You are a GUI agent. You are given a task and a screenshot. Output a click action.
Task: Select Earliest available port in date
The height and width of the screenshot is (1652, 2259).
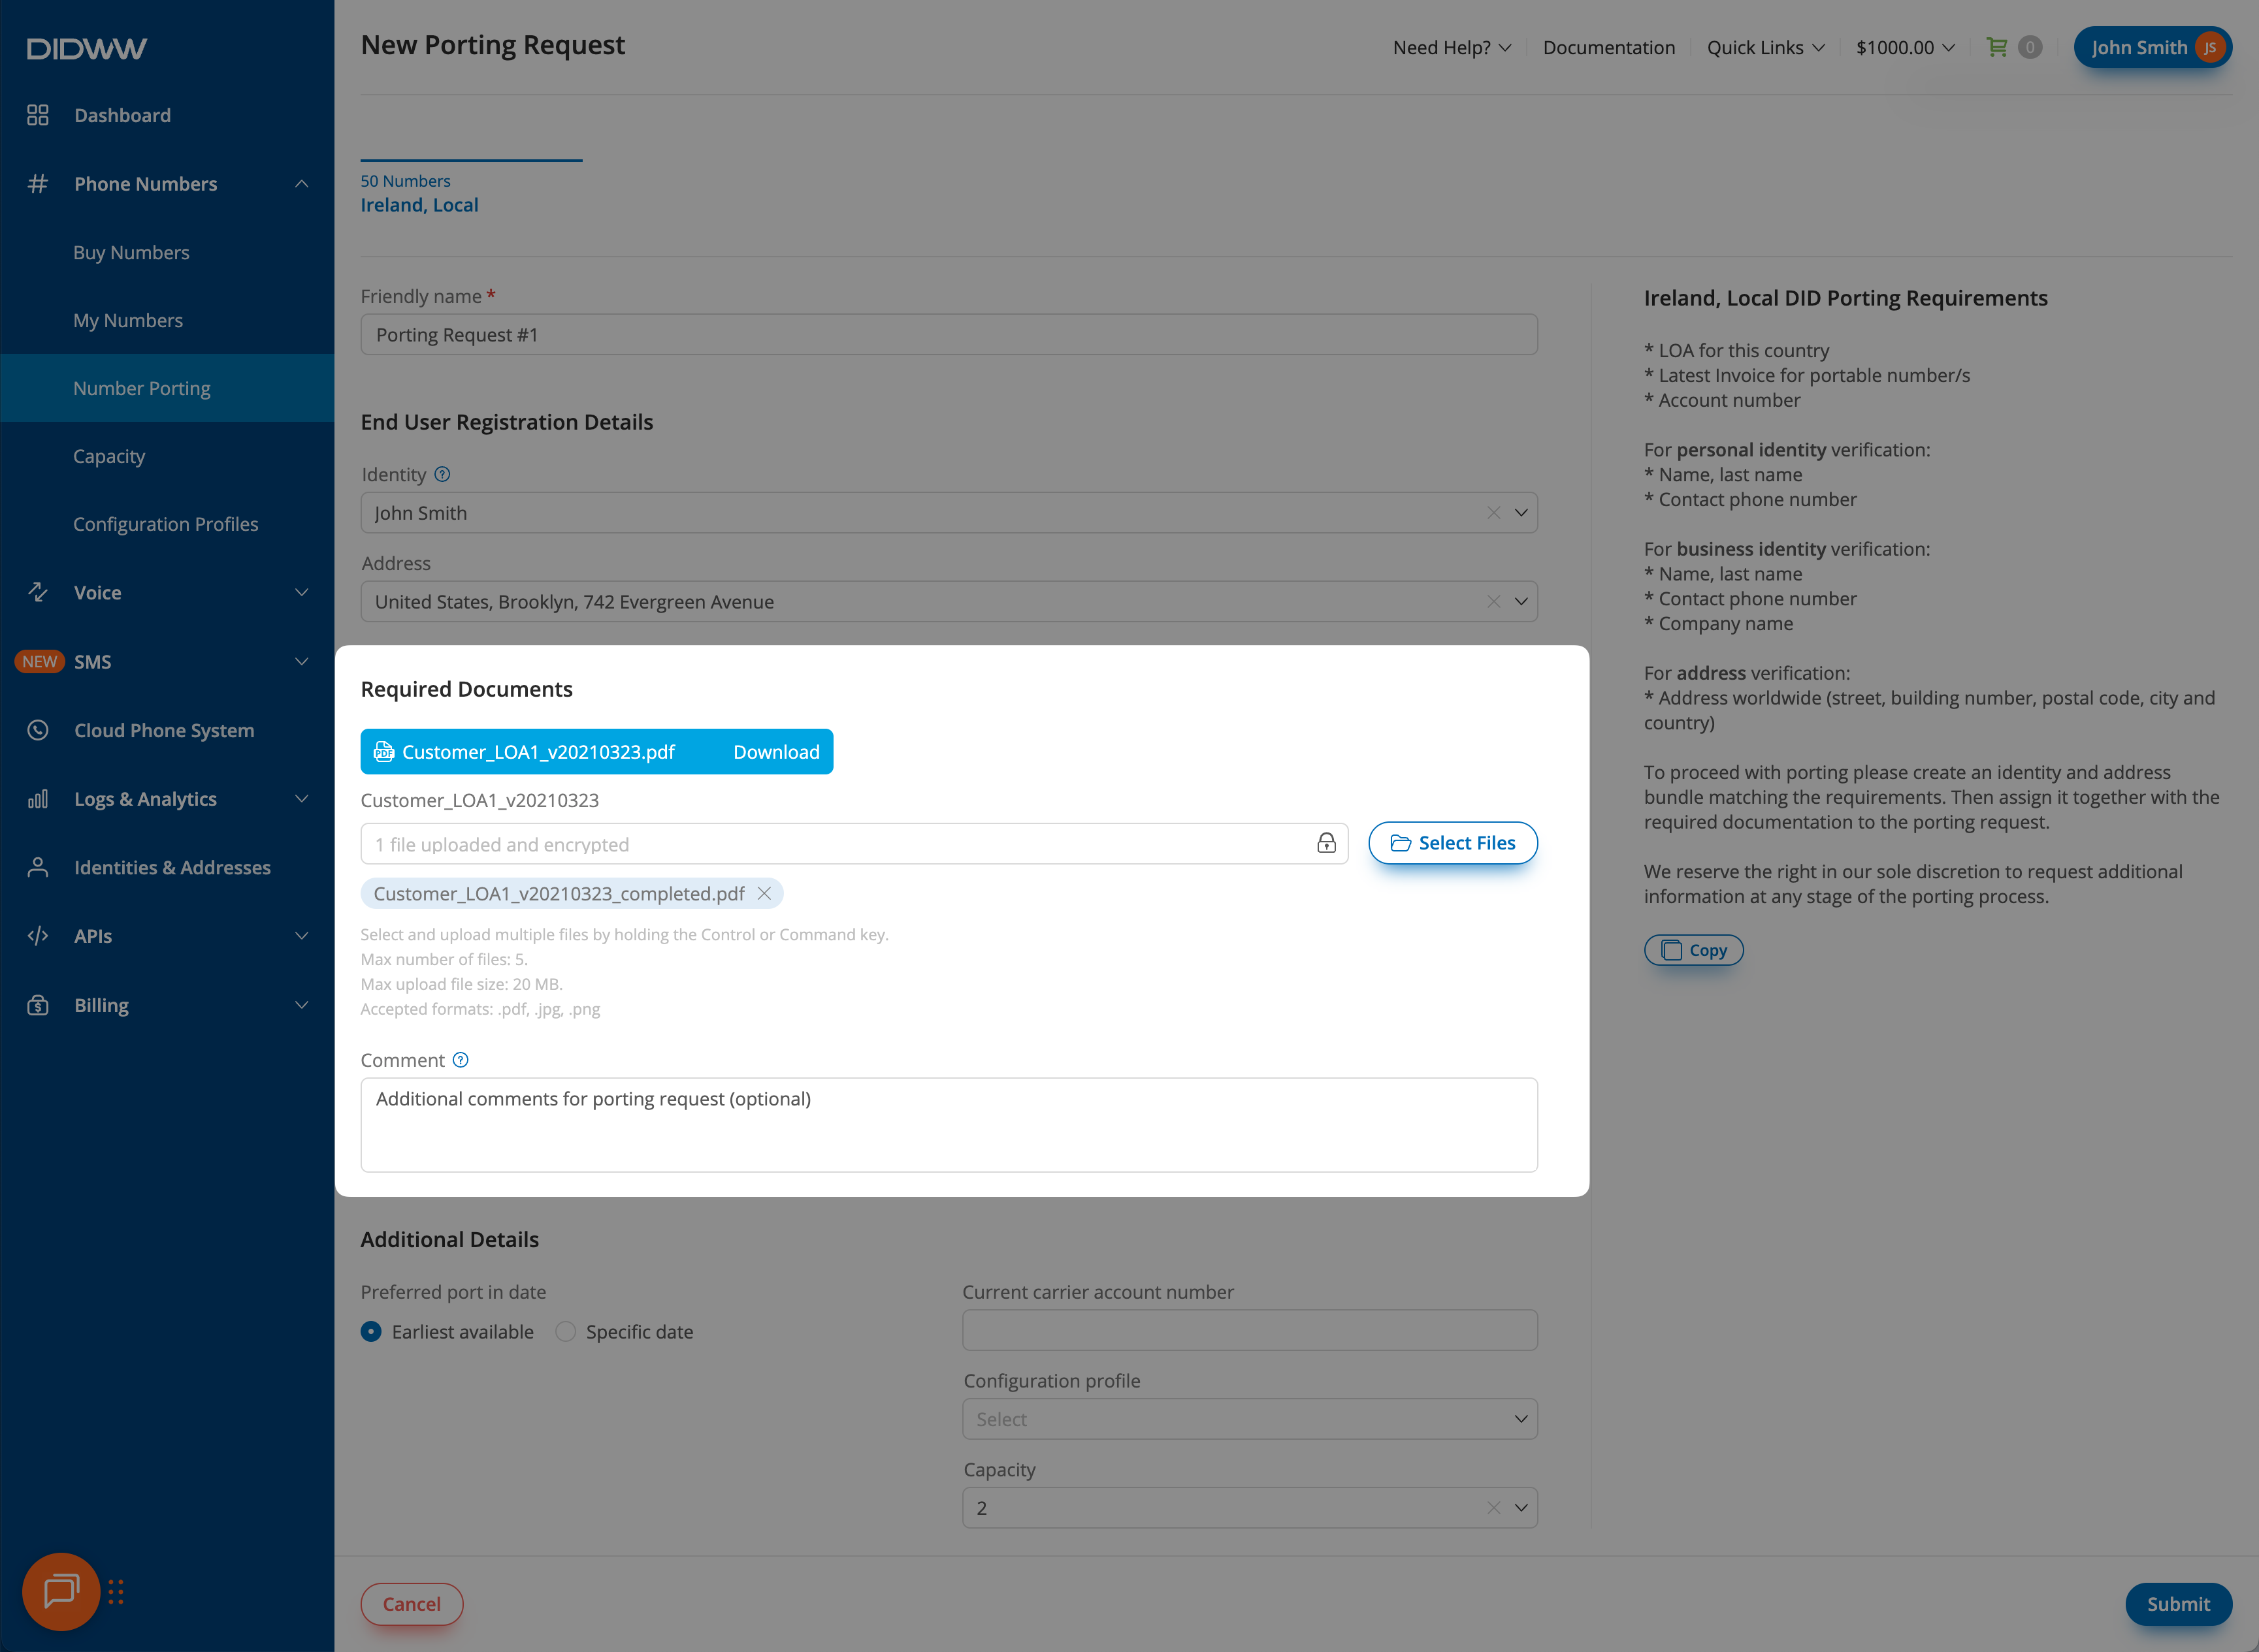click(x=371, y=1331)
